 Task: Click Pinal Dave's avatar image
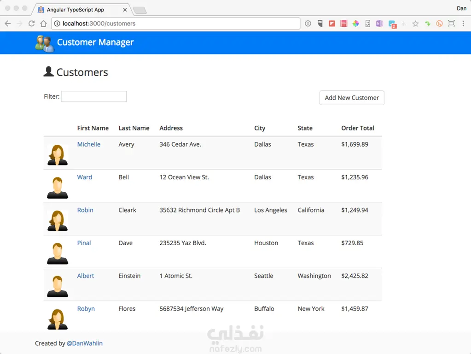58,254
